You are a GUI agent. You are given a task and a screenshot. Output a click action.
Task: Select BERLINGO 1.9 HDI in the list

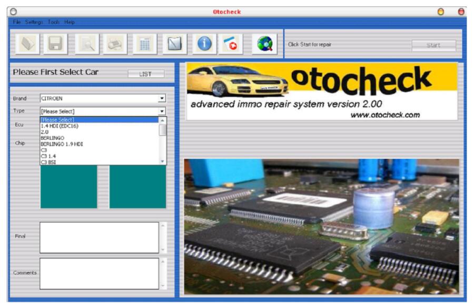(x=99, y=144)
